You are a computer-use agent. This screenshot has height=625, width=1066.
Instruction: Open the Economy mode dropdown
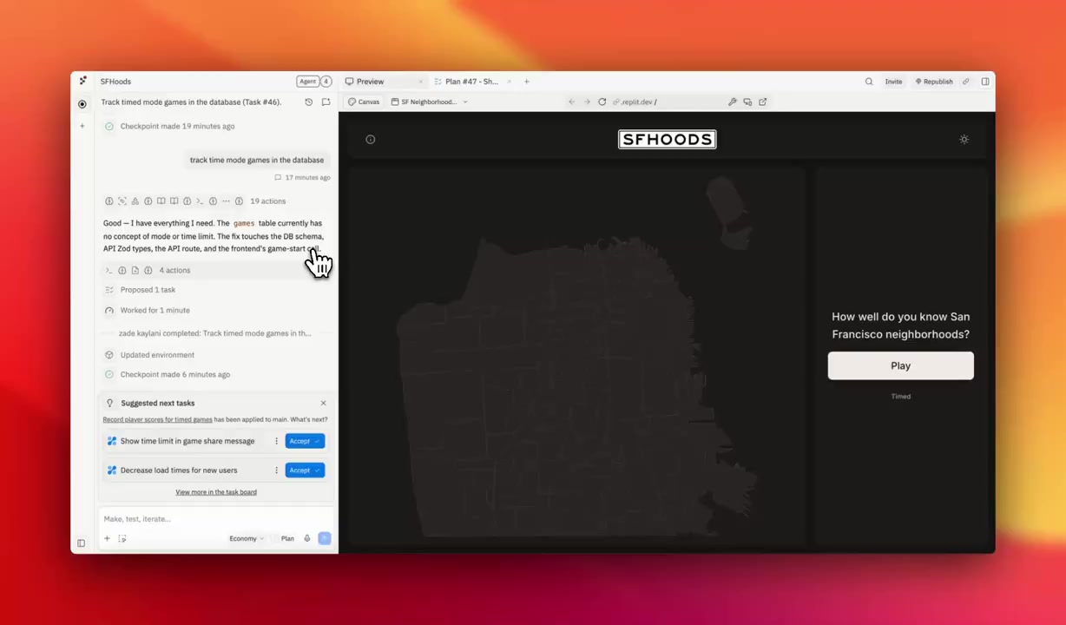(246, 538)
